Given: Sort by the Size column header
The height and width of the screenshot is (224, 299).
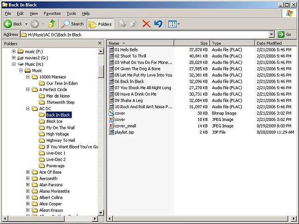Looking at the screenshot, I should coord(192,43).
